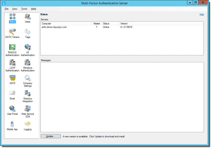Screen dimensions: 212x149
Task: Select the OATH Tokens icon
Action: [12, 33]
